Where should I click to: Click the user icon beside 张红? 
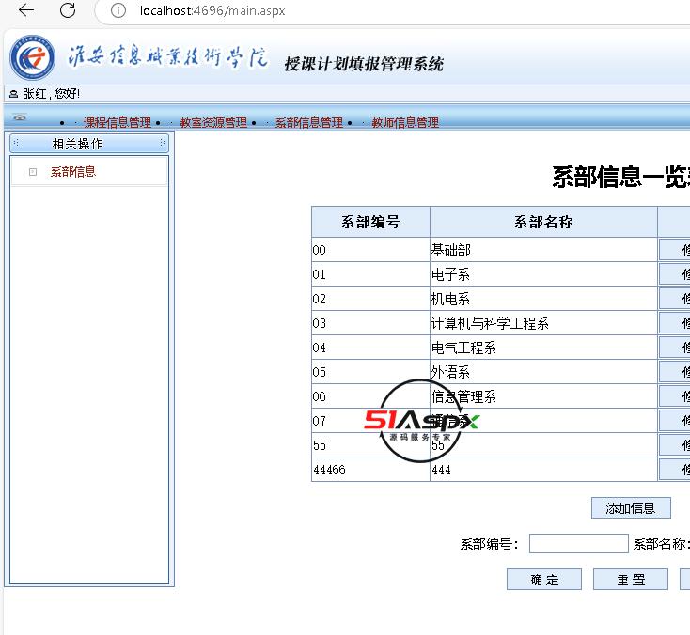(x=14, y=94)
